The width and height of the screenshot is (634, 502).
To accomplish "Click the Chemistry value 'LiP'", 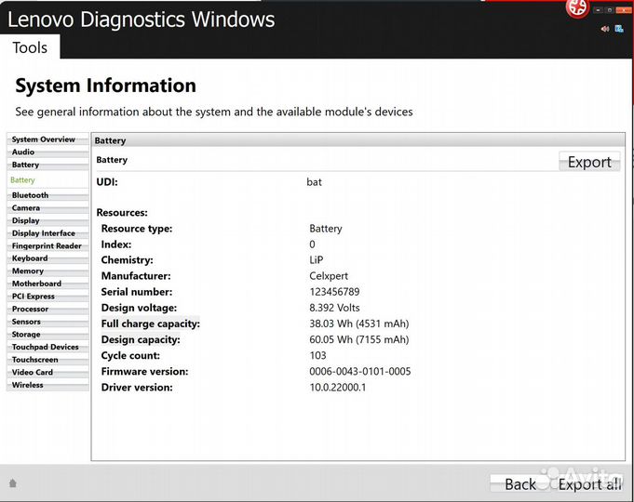I will [317, 260].
